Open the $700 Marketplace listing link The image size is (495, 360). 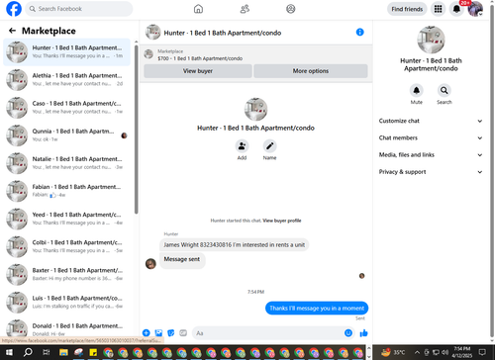point(200,58)
